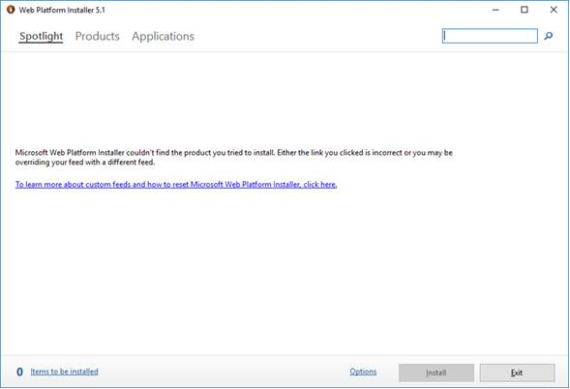Click the Exit button
Viewport: 570px width, 389px height.
(518, 373)
